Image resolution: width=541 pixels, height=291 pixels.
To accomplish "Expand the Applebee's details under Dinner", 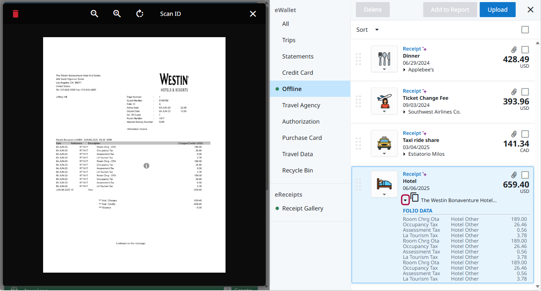I will (403, 70).
